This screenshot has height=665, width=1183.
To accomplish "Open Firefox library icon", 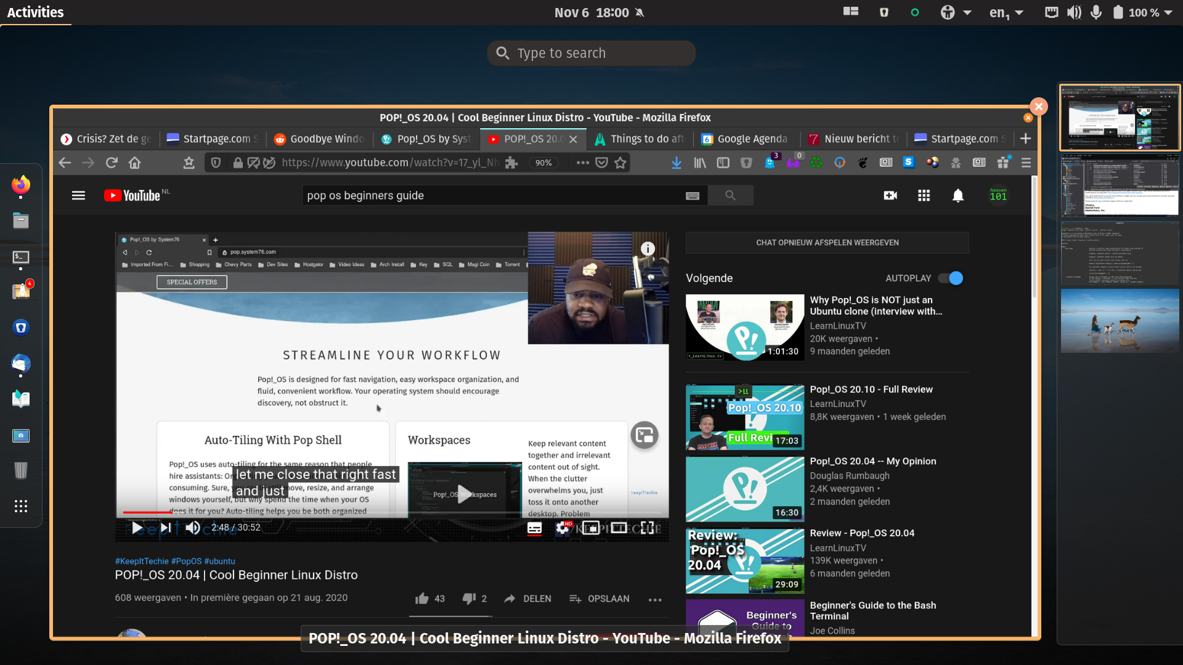I will [700, 163].
